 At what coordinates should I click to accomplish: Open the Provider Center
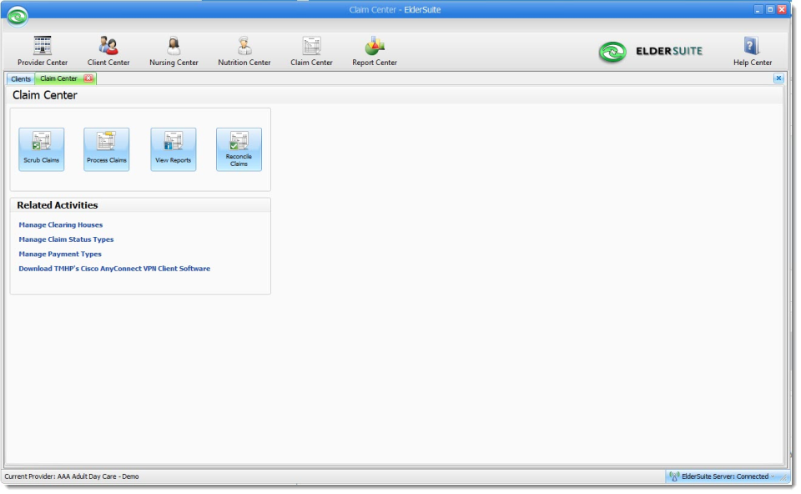(43, 51)
